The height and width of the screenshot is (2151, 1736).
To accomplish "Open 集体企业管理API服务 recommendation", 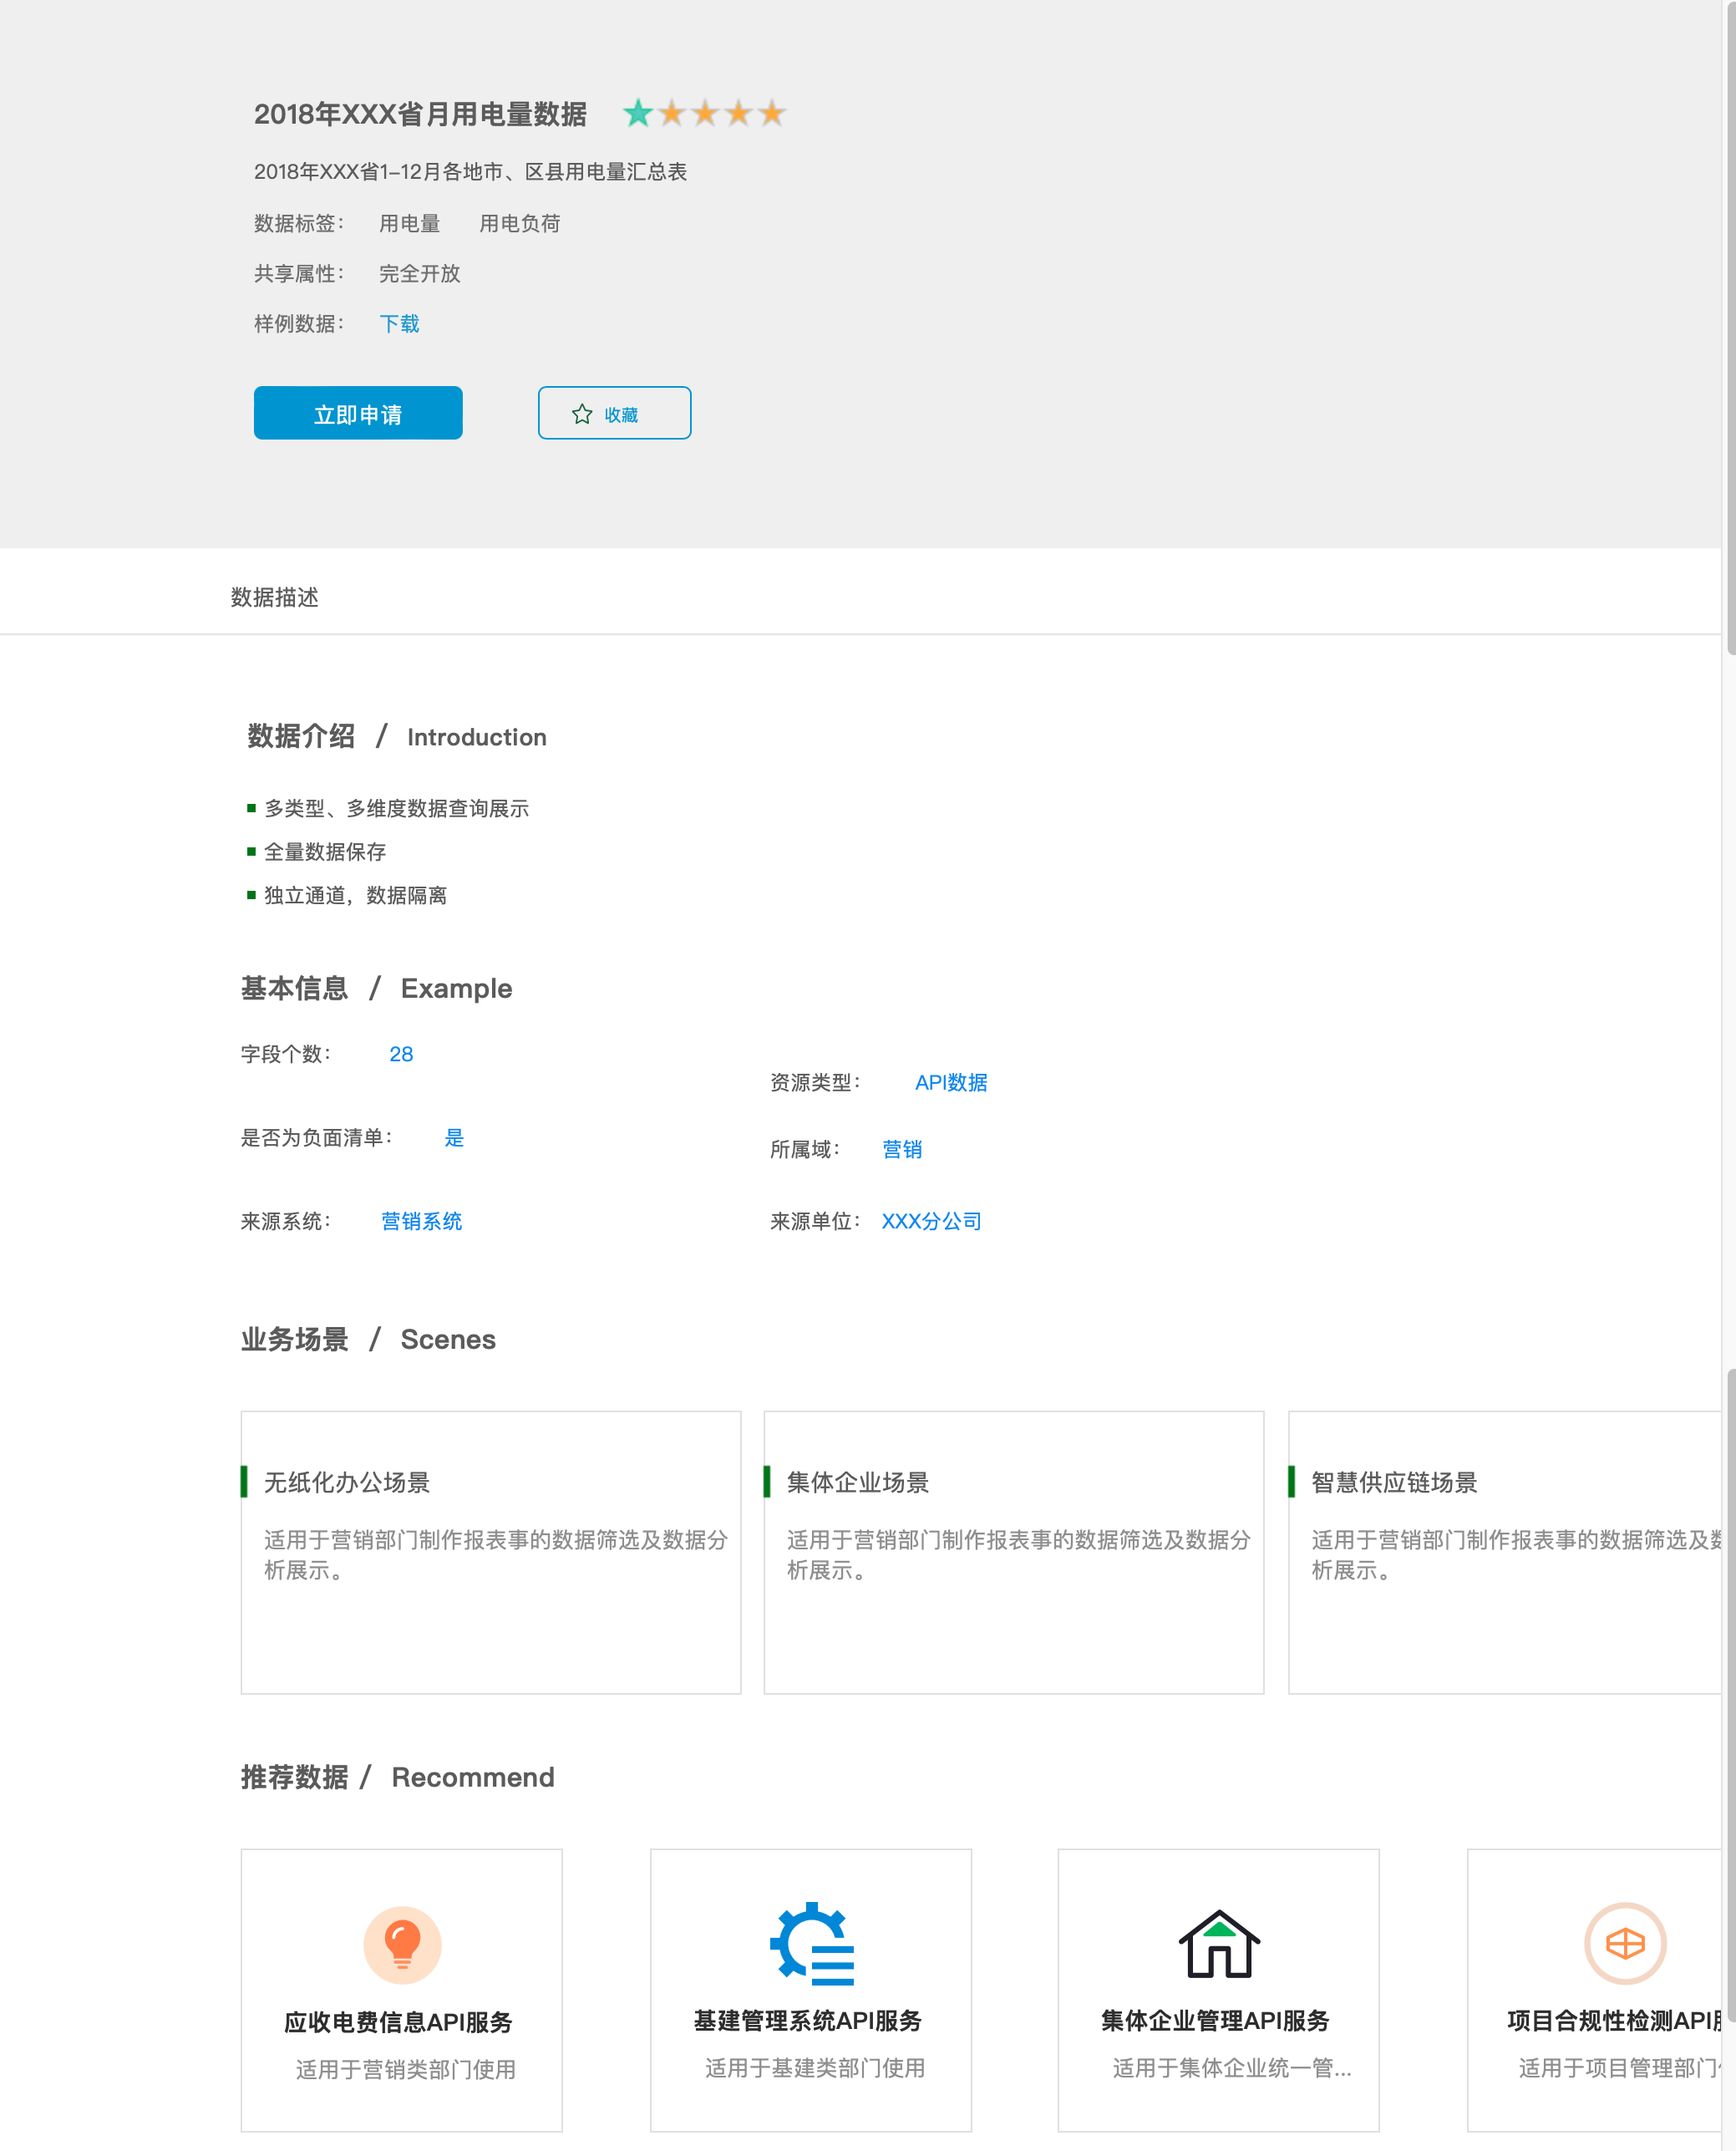I will pyautogui.click(x=1219, y=1990).
